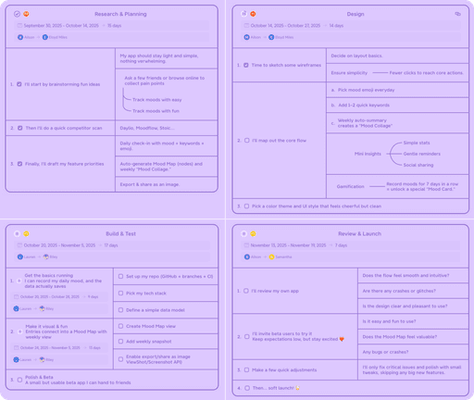Viewport: 474px width, 400px height.
Task: Click the orange priority icon on the Design card
Action: point(253,14)
